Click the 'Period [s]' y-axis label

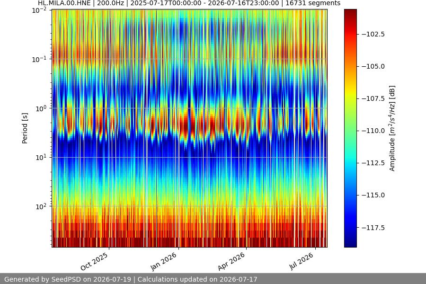[25, 128]
